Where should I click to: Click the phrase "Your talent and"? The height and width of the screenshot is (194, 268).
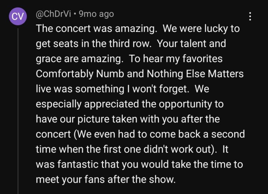(x=192, y=43)
